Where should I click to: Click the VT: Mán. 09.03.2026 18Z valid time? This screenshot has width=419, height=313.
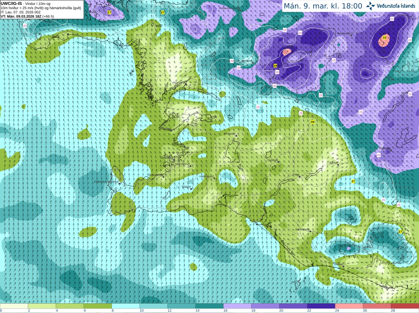click(27, 16)
